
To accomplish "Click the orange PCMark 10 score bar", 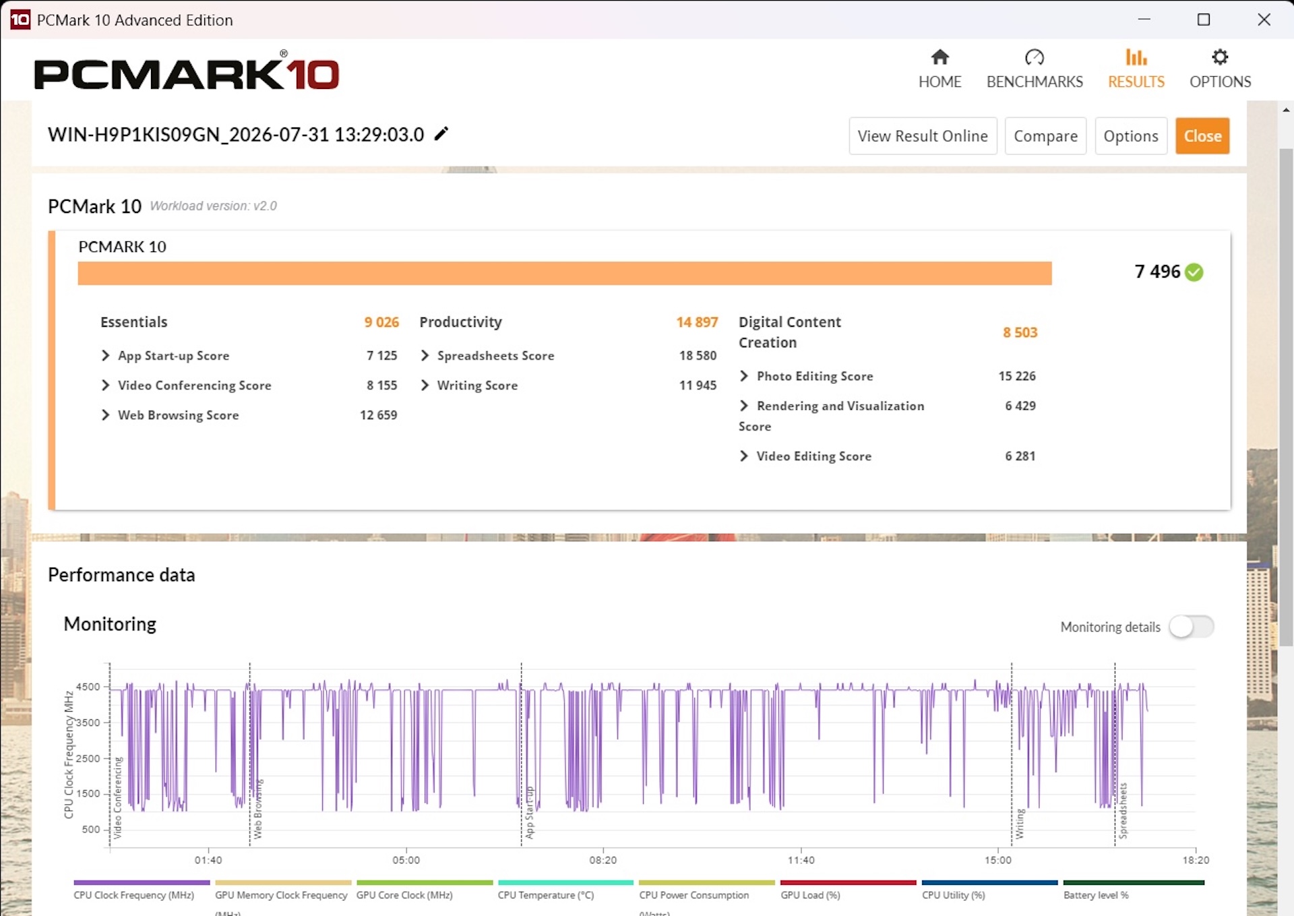I will click(x=565, y=273).
